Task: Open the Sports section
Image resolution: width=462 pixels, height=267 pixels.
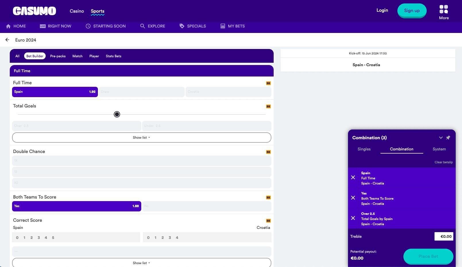Action: 98,11
